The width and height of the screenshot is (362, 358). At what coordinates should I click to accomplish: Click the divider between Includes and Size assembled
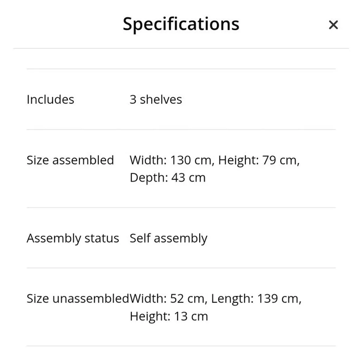click(x=181, y=130)
